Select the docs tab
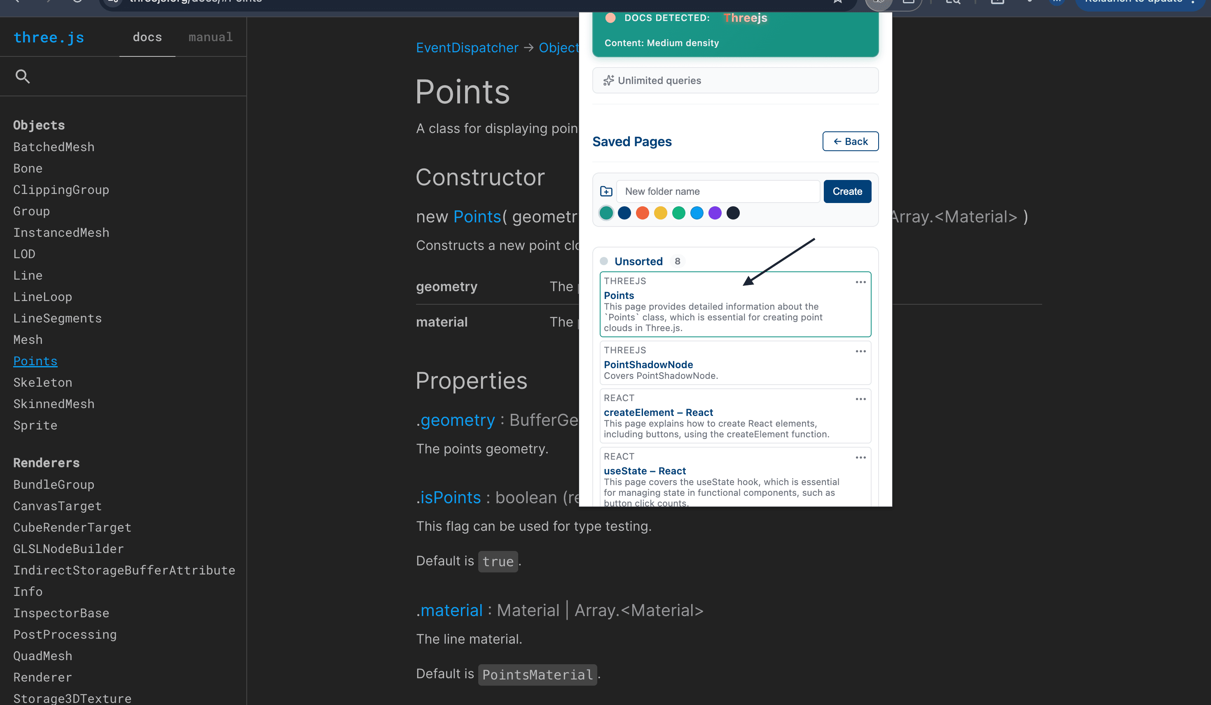 (x=147, y=37)
